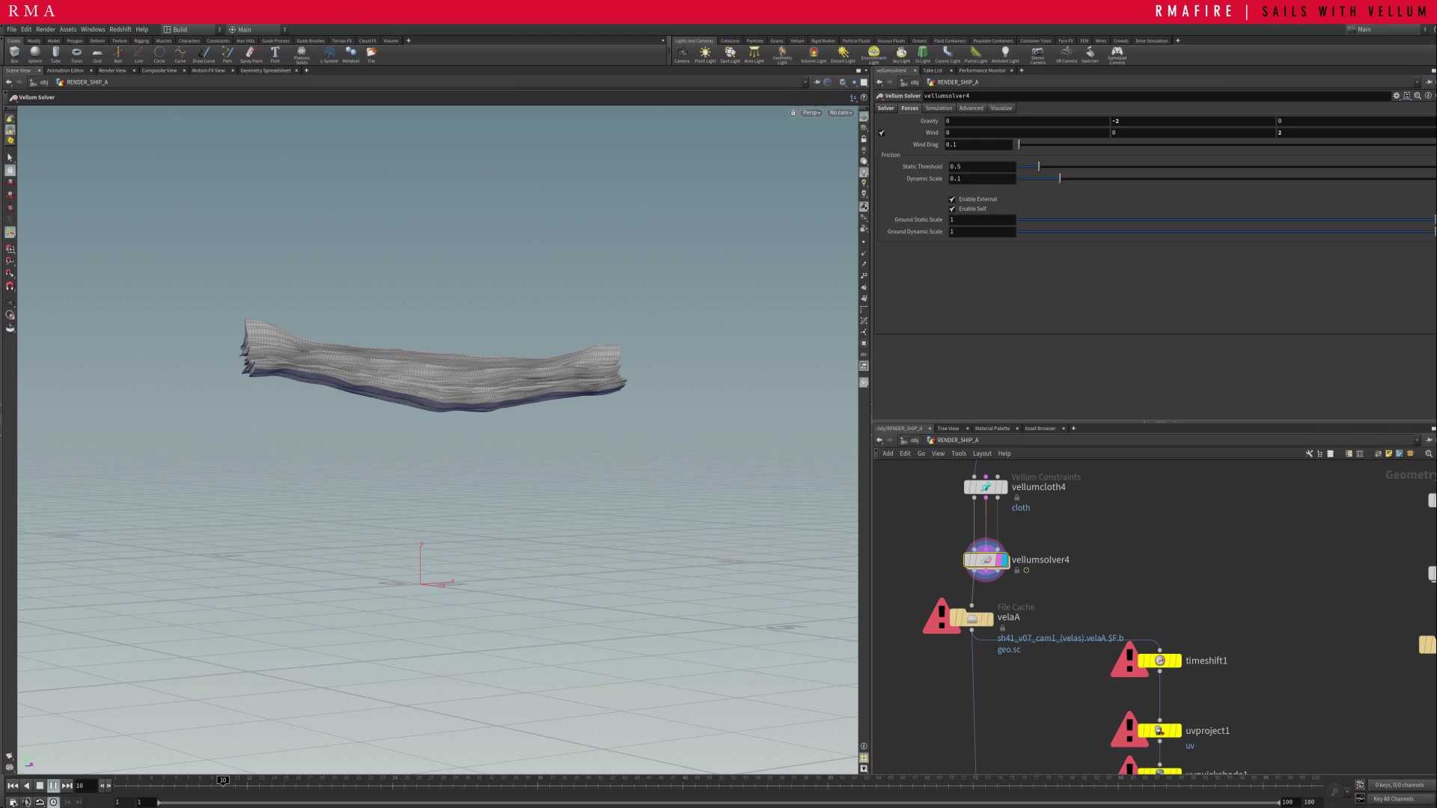This screenshot has width=1437, height=808.
Task: Click play backward button
Action: [26, 786]
